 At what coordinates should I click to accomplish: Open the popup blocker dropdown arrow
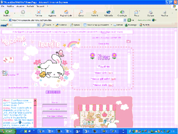pyautogui.click(x=111, y=25)
